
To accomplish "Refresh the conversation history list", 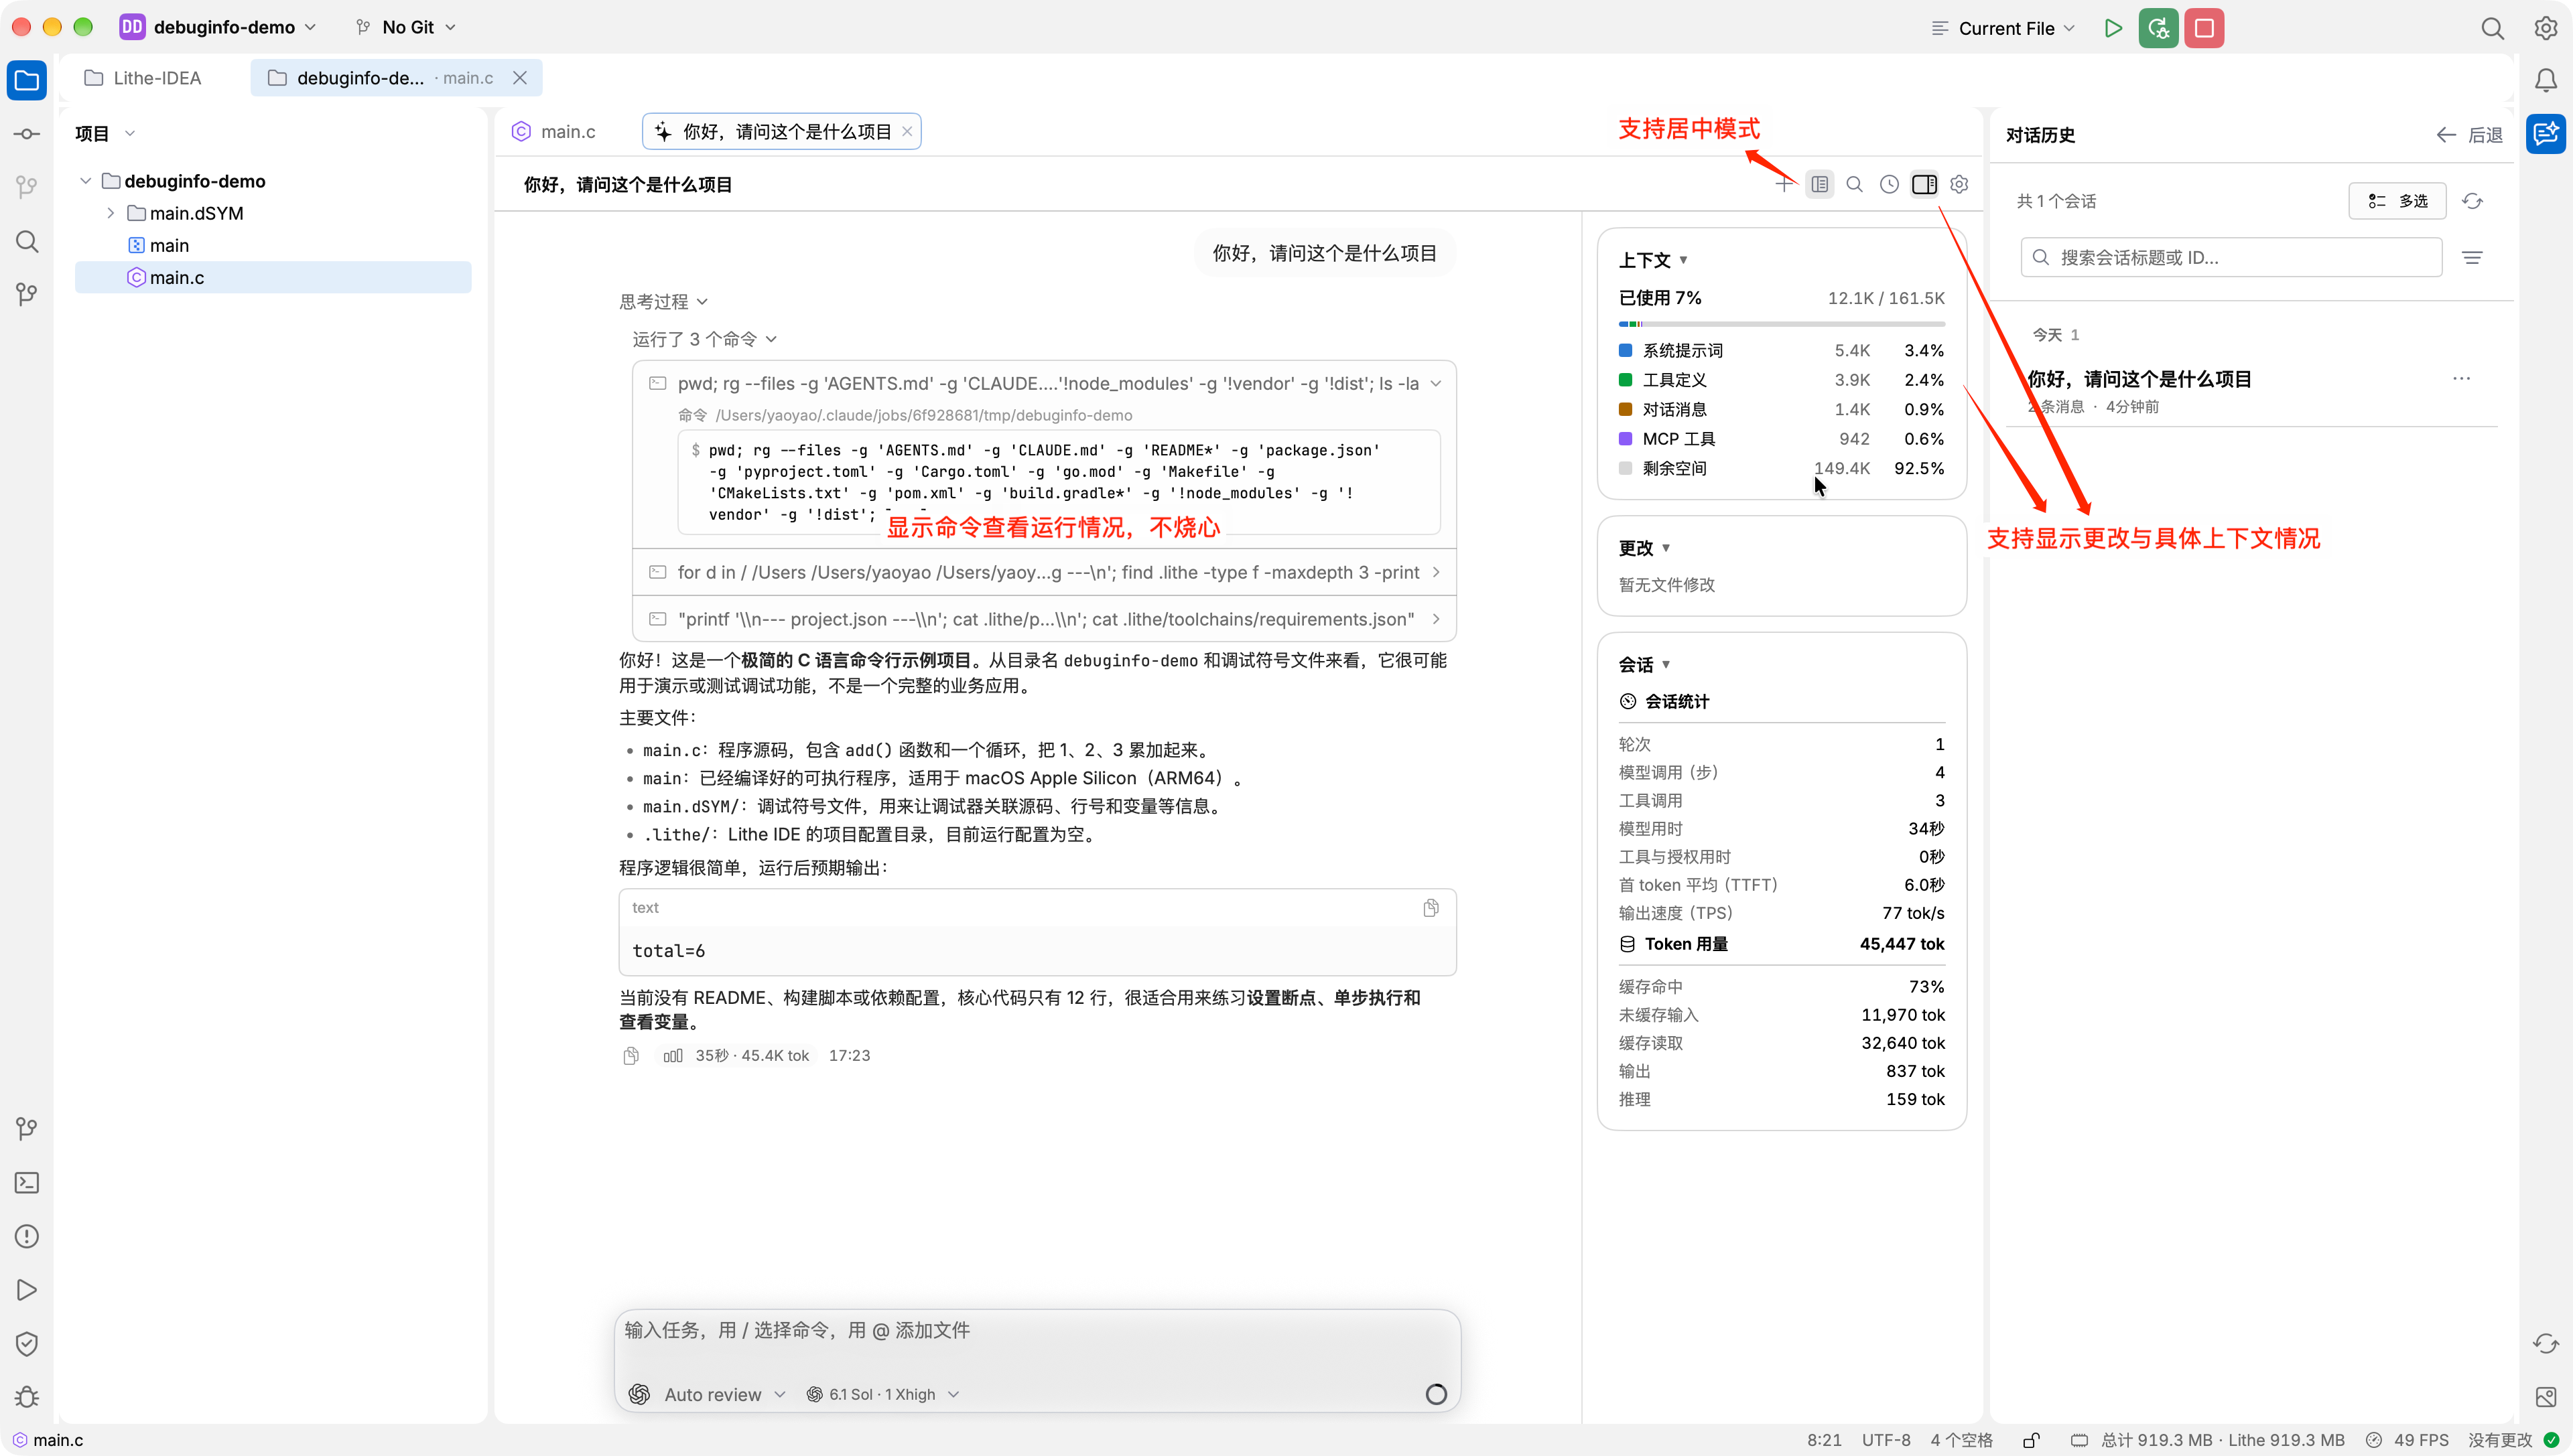I will coord(2472,201).
